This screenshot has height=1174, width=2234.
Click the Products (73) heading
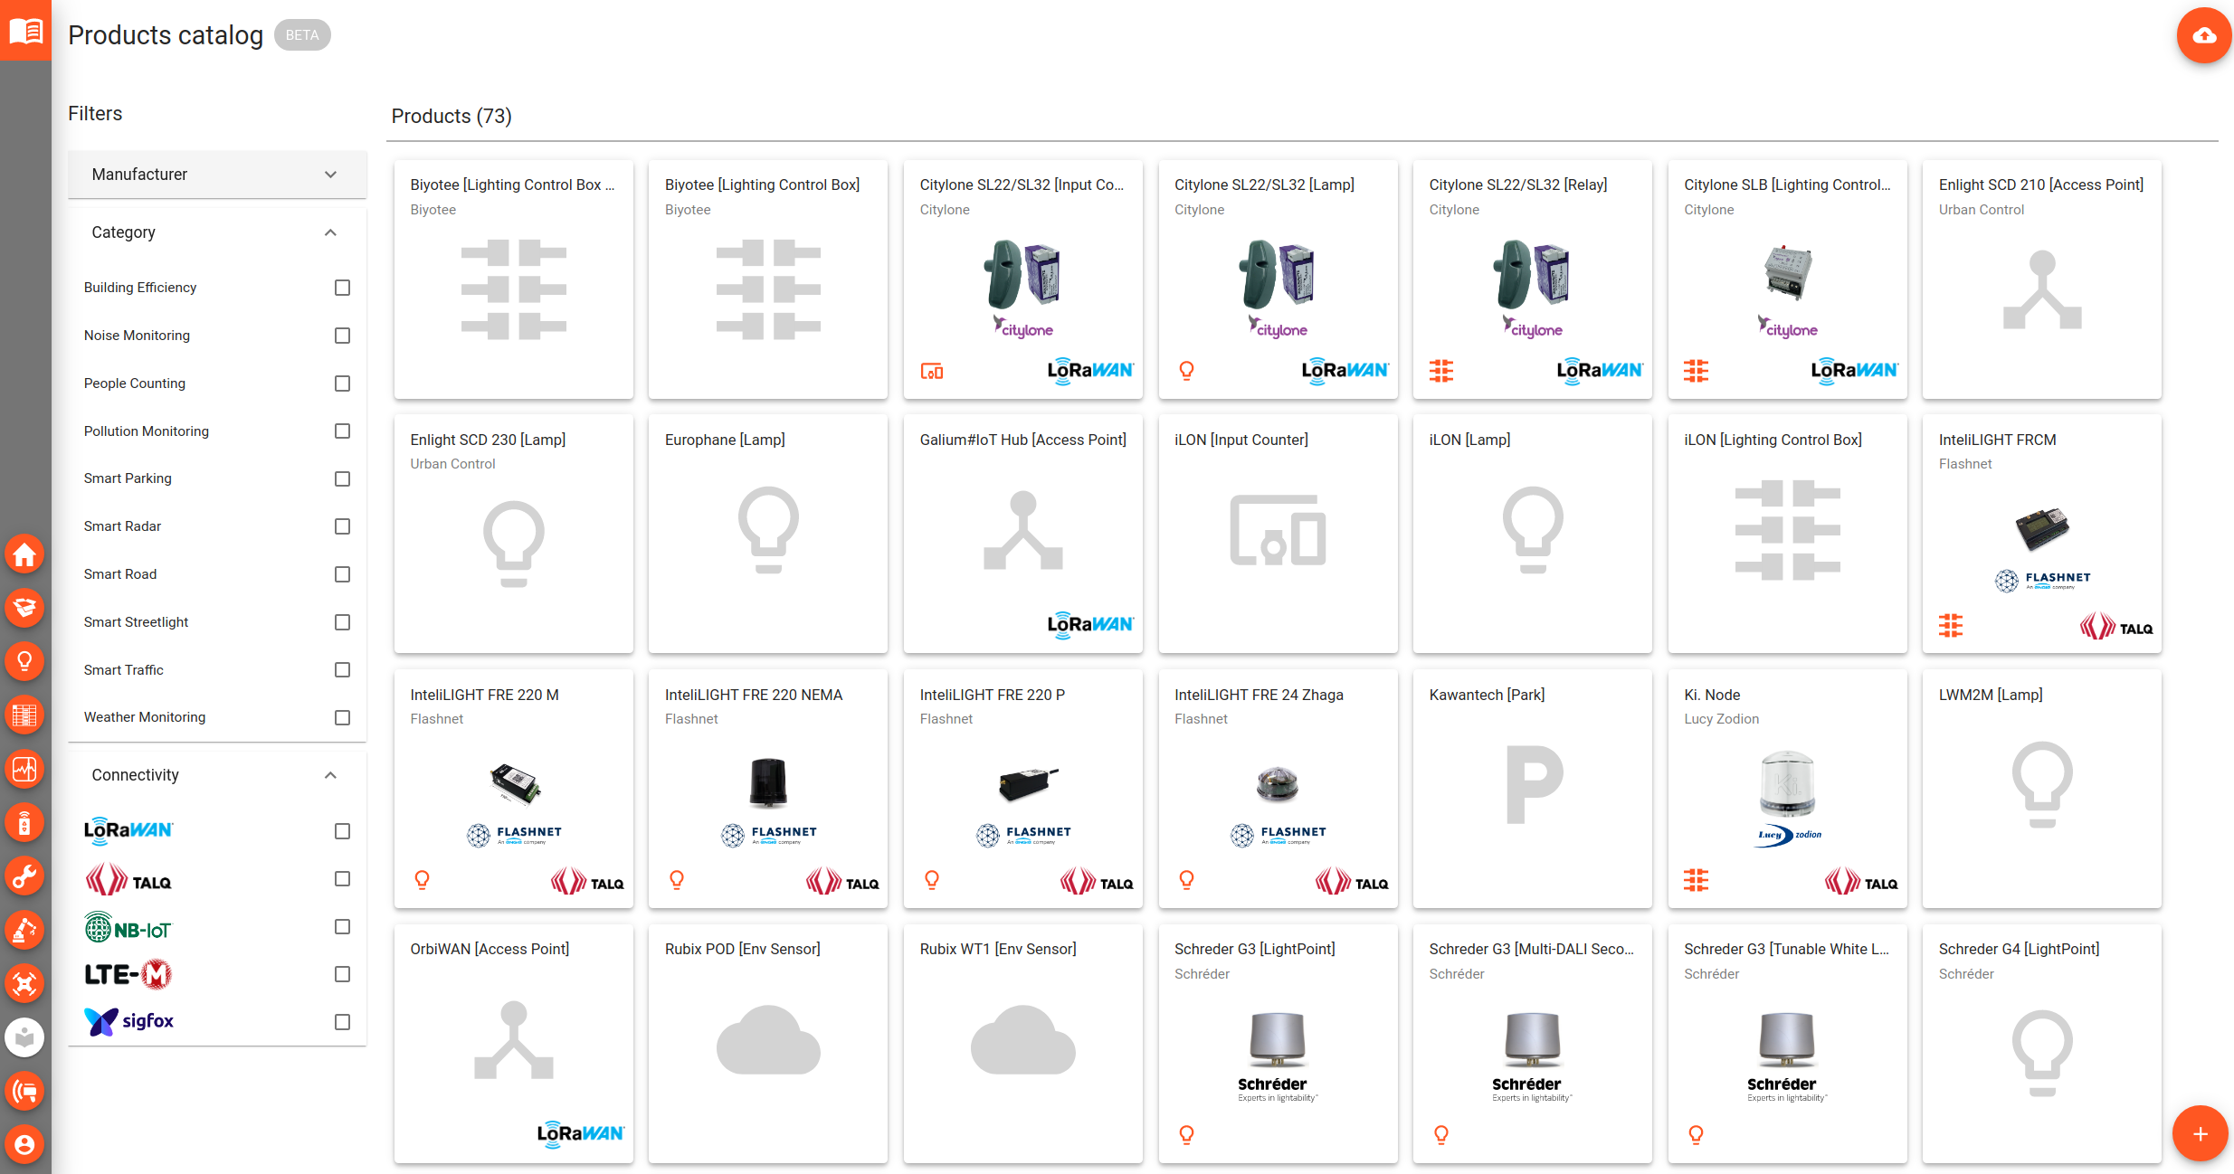click(452, 116)
